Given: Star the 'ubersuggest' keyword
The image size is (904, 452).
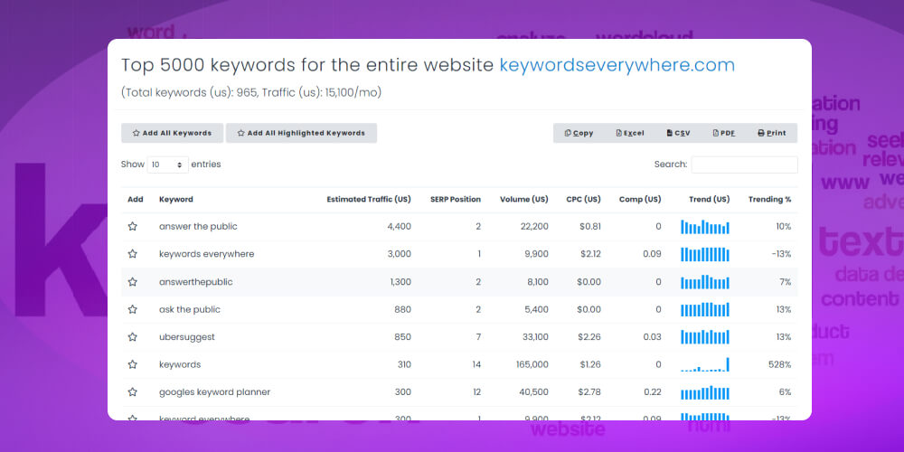Looking at the screenshot, I should pyautogui.click(x=133, y=337).
